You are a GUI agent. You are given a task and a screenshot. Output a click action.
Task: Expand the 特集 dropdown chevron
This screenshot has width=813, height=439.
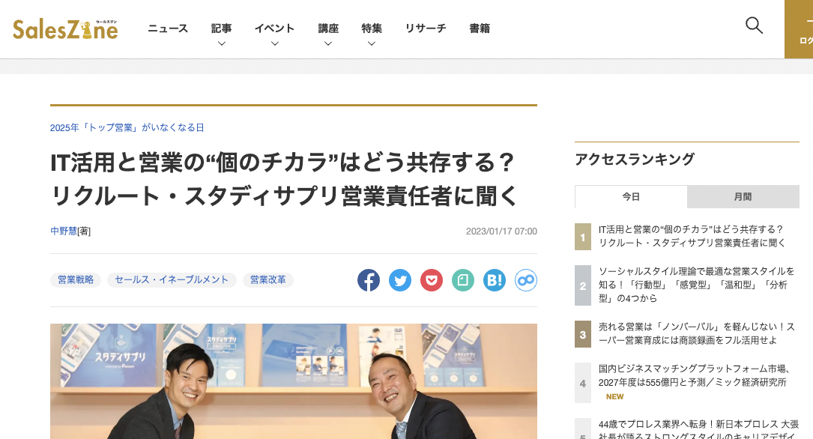pos(371,43)
